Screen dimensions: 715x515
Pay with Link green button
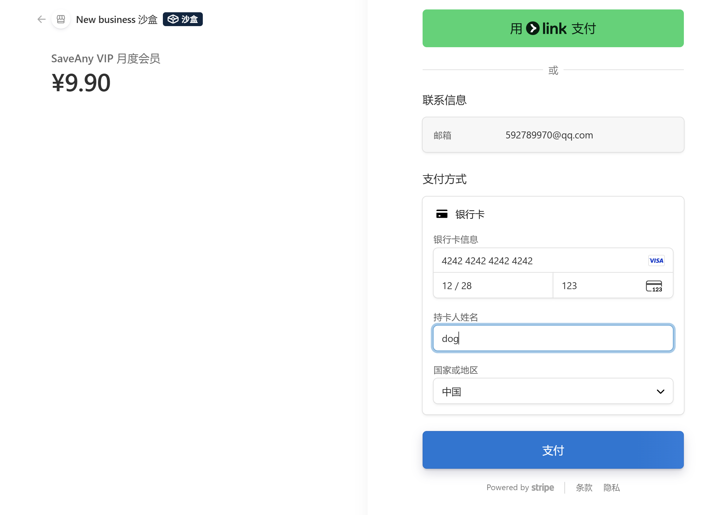[553, 29]
